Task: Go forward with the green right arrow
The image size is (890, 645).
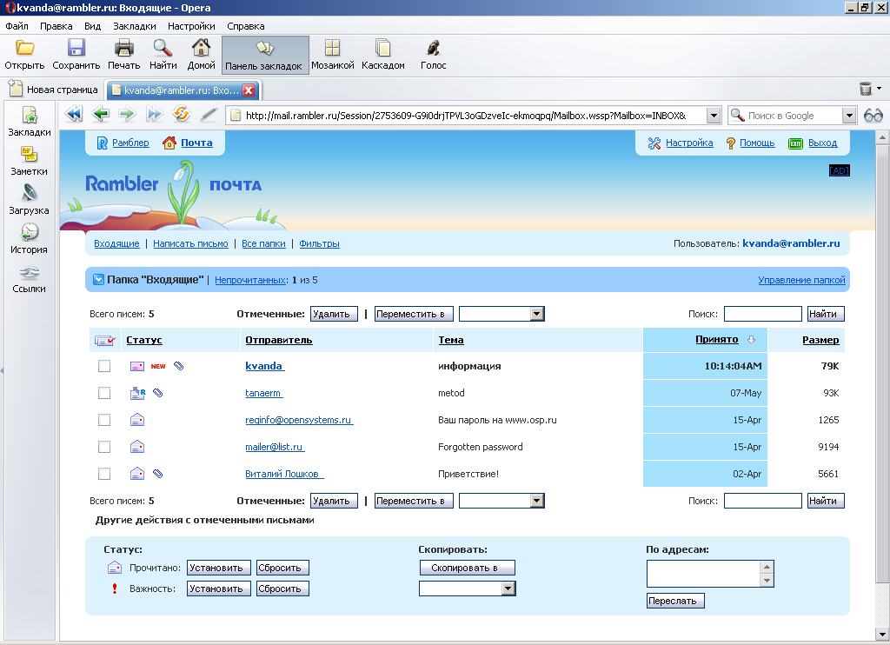Action: point(127,115)
